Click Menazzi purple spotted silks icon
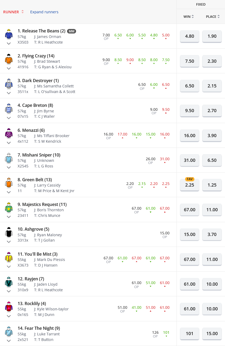The image size is (225, 346). click(x=9, y=133)
